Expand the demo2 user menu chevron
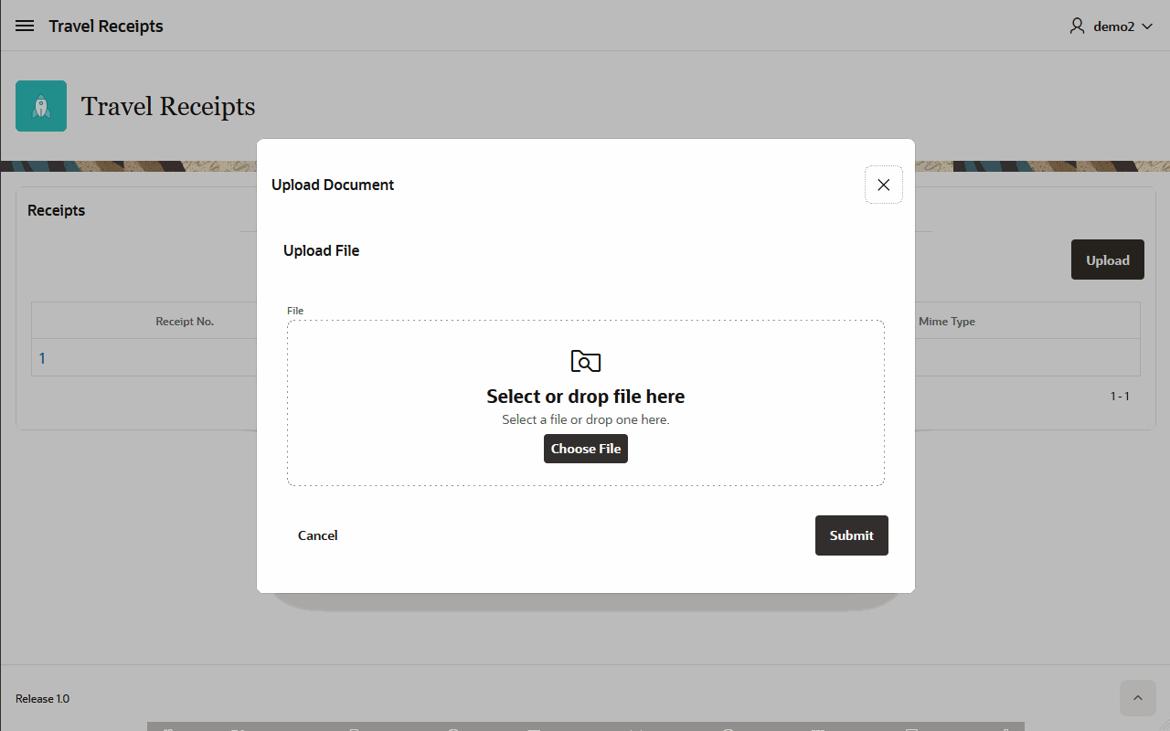 (1147, 26)
